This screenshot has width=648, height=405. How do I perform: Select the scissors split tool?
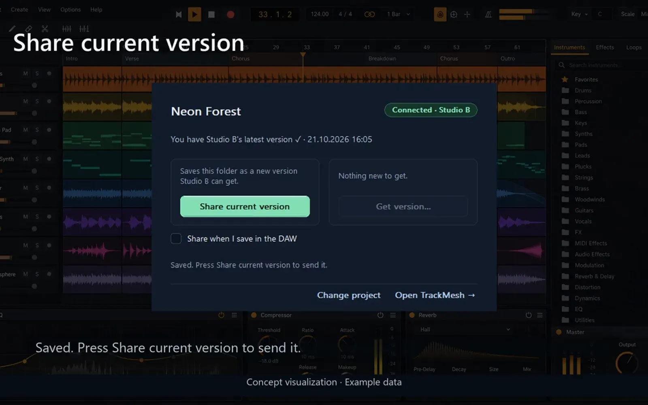point(45,29)
